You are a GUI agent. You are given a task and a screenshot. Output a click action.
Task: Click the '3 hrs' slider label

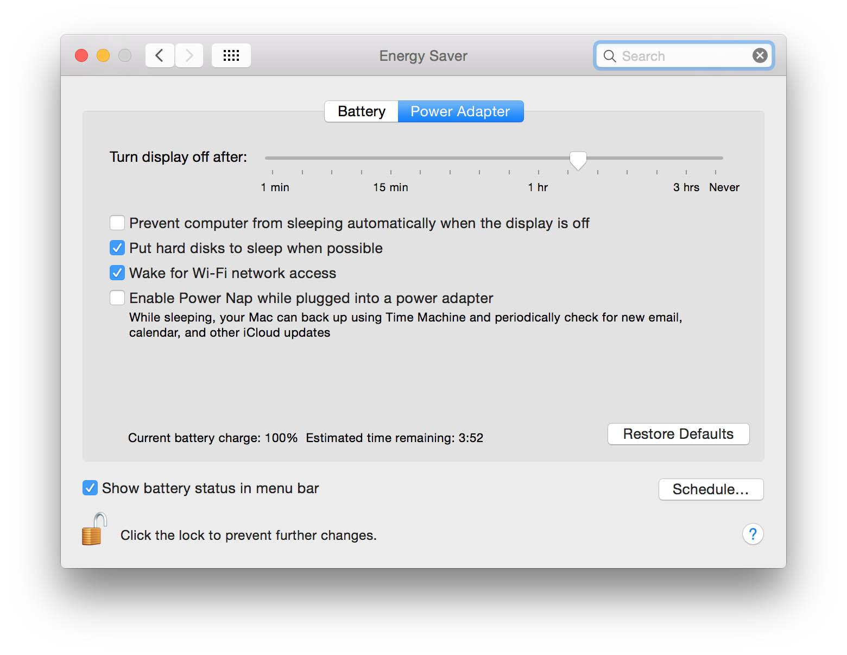click(x=686, y=187)
